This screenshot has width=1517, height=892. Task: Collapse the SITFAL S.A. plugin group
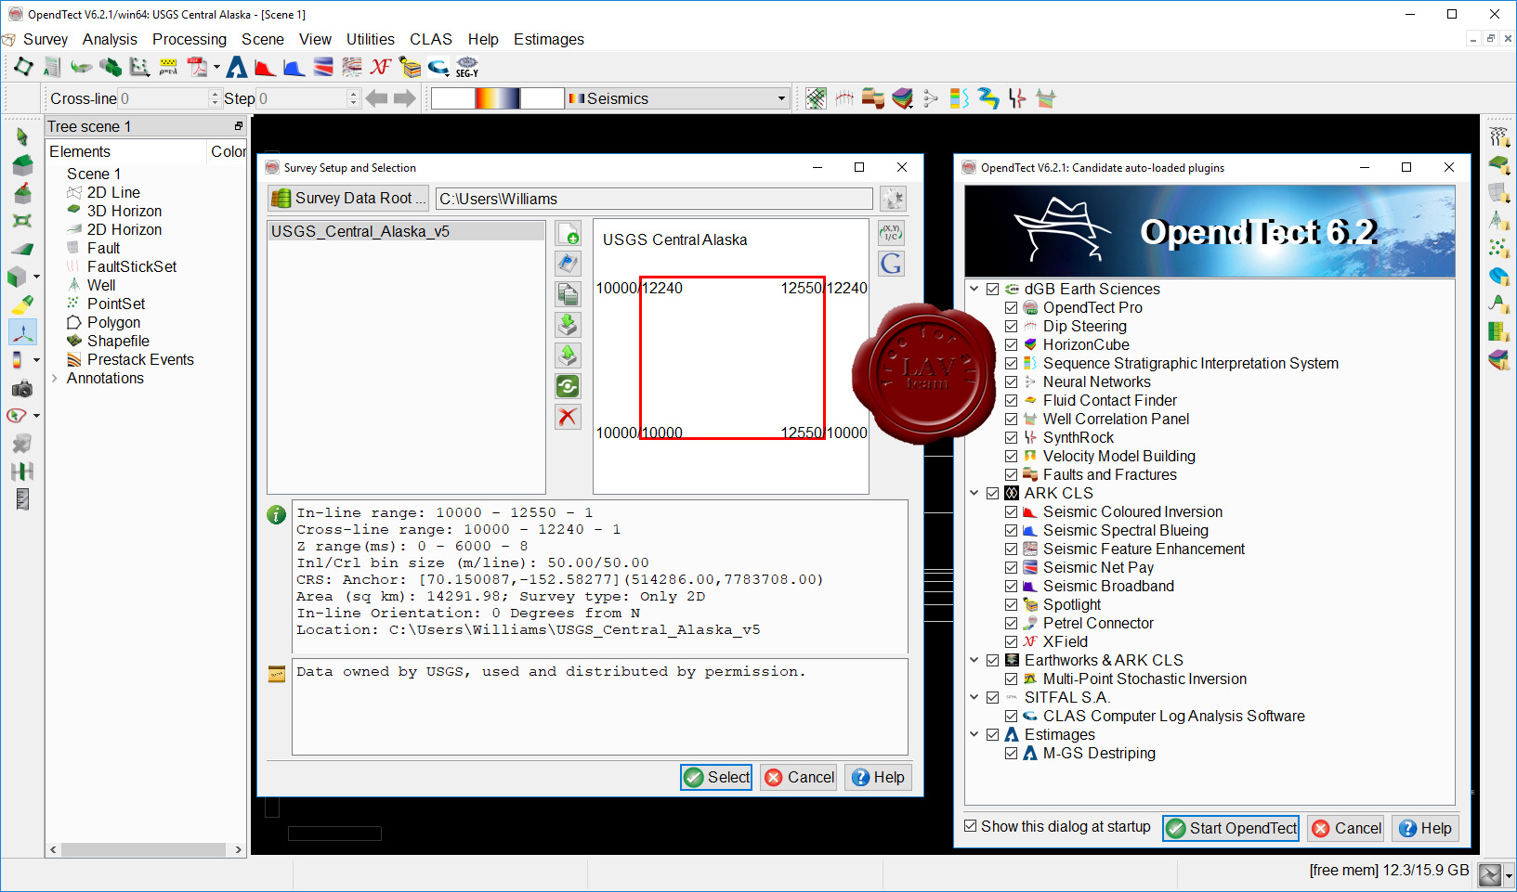pyautogui.click(x=974, y=698)
